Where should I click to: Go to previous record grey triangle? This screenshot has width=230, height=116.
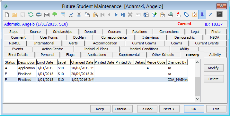click(109, 15)
